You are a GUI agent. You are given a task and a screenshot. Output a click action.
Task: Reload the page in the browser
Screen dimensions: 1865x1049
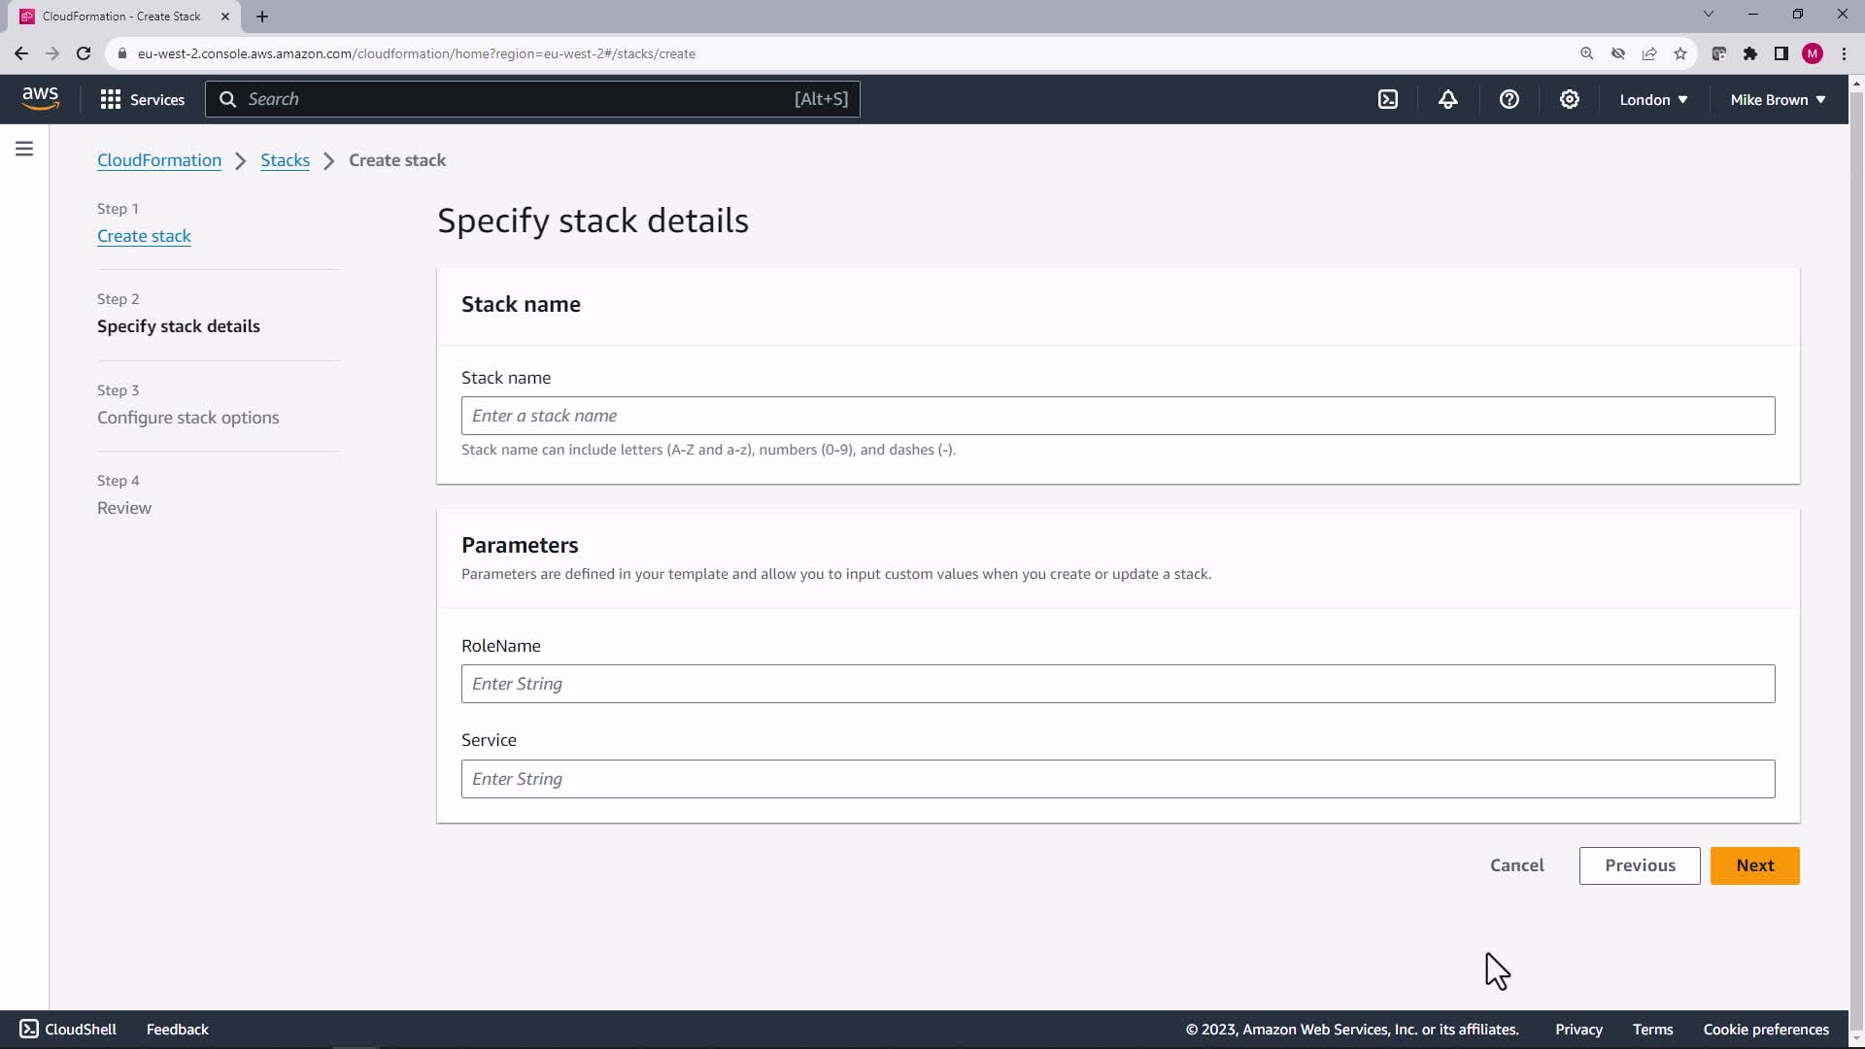84,53
